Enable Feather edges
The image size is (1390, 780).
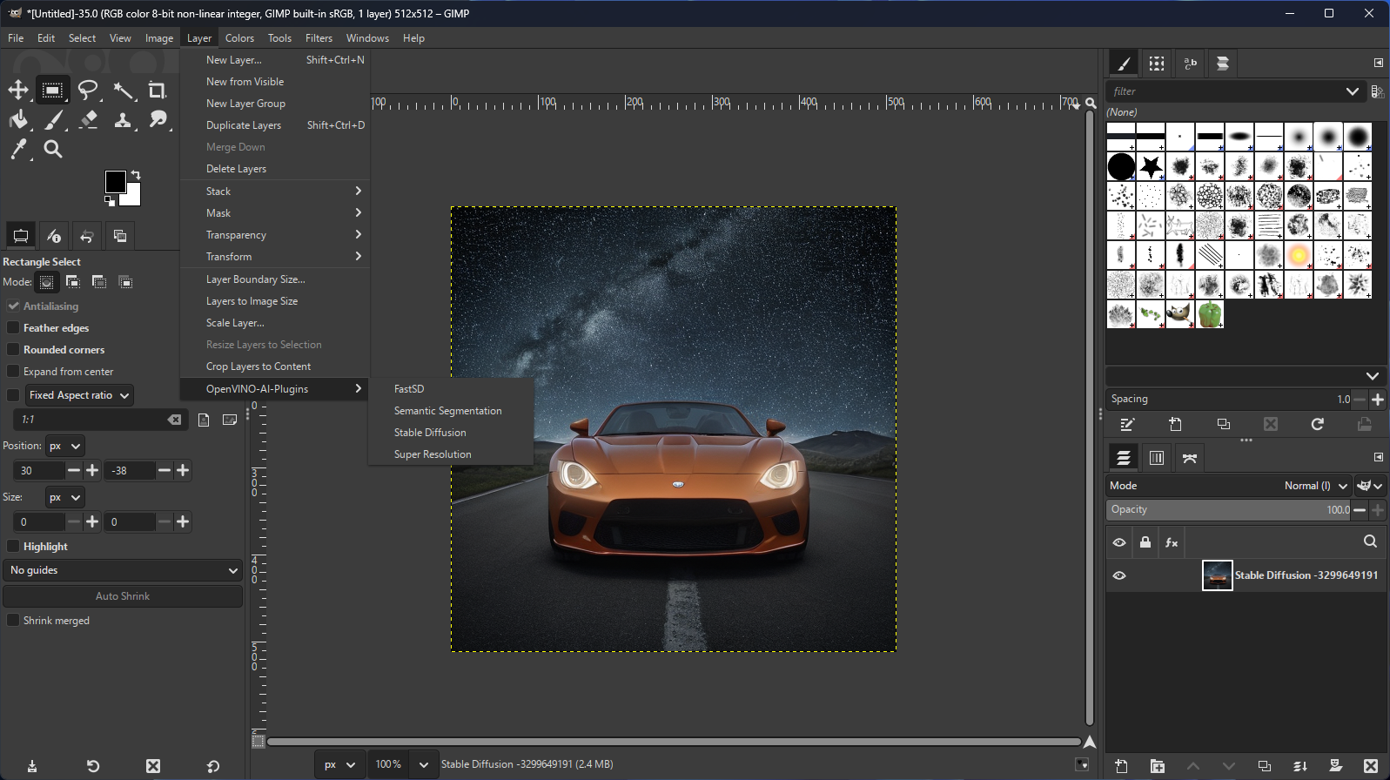[x=13, y=328]
